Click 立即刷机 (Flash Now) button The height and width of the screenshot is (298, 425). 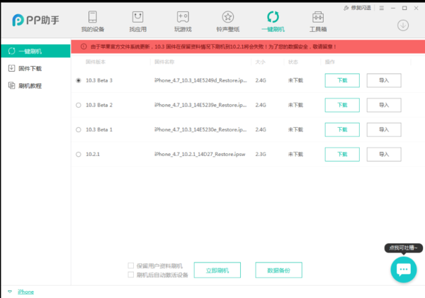(217, 270)
